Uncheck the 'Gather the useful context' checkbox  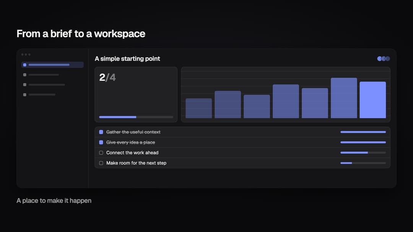[x=101, y=132]
